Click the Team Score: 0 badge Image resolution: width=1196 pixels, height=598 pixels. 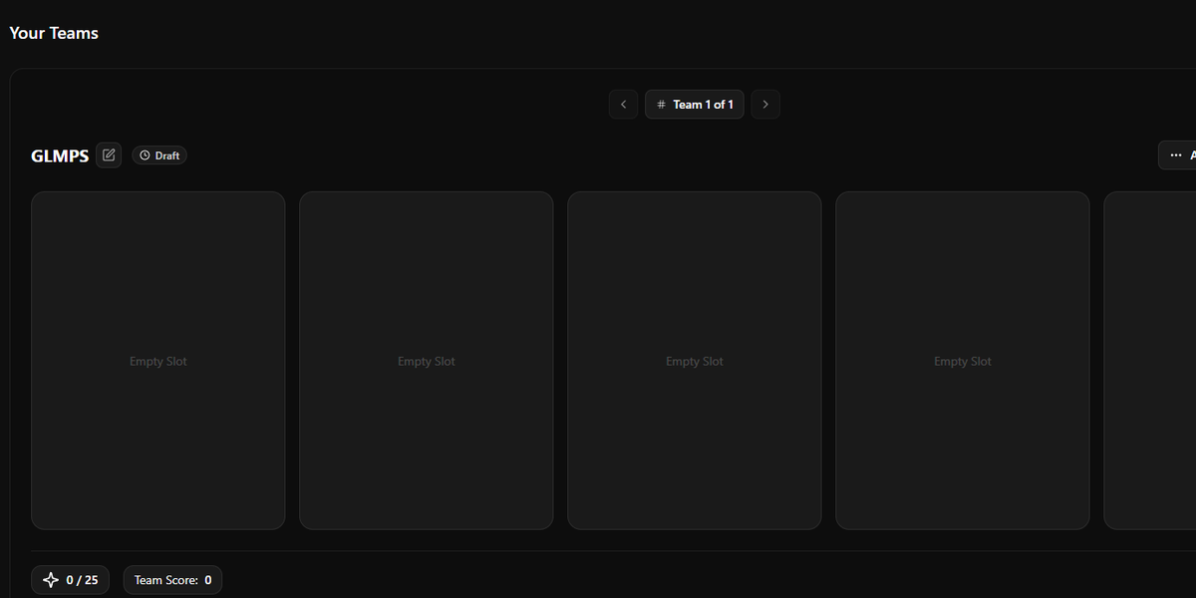(x=172, y=580)
